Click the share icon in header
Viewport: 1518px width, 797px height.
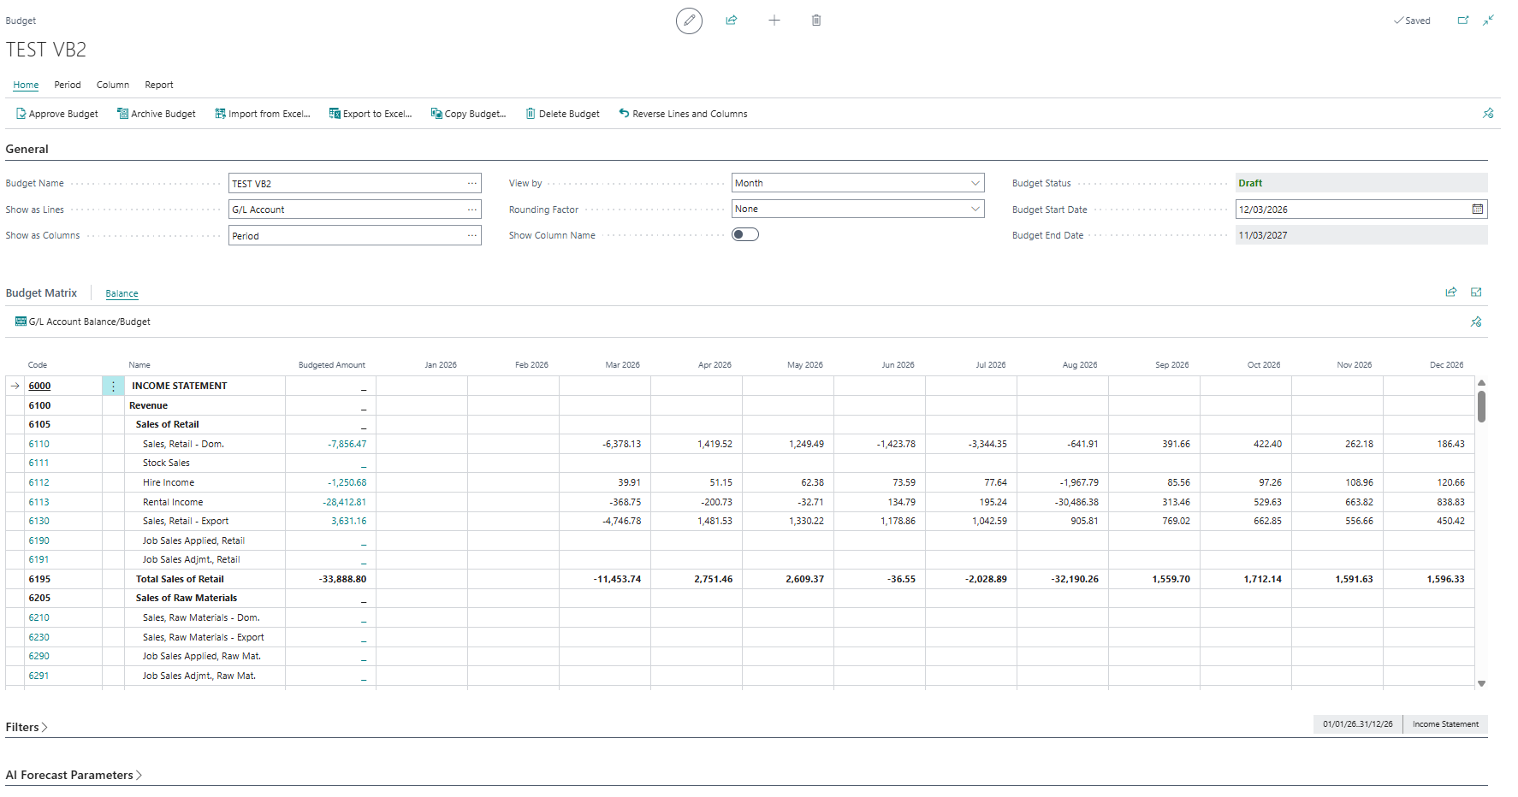732,21
